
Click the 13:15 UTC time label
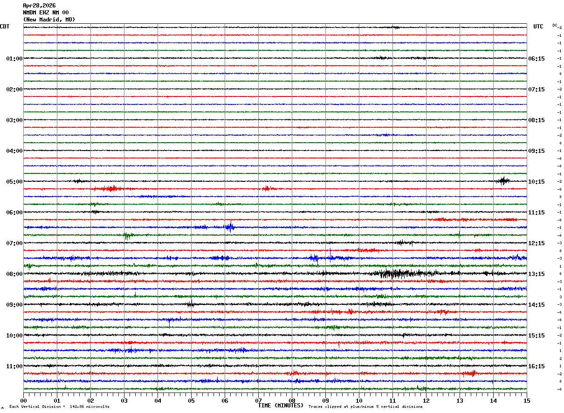[536, 274]
